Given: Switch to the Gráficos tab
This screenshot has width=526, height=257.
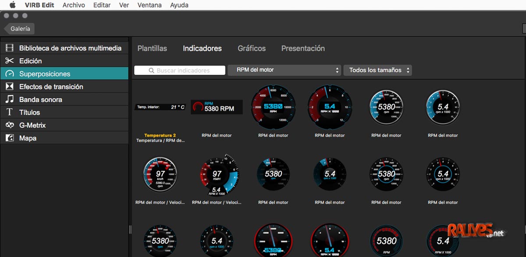Looking at the screenshot, I should pos(252,49).
